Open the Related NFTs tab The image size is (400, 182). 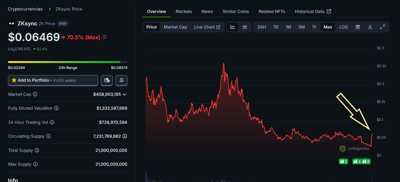272,11
